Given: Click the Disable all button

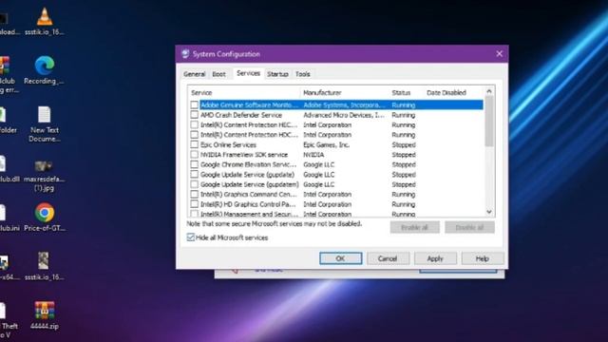Looking at the screenshot, I should point(469,227).
